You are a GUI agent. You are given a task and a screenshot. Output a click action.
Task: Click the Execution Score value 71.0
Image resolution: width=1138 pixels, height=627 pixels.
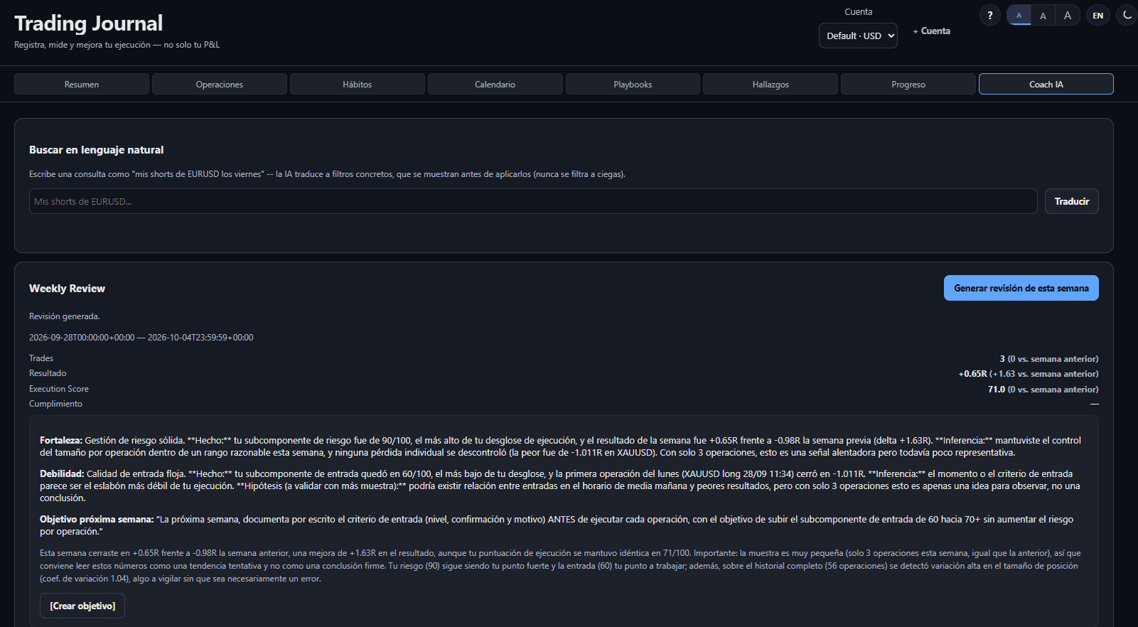click(997, 390)
